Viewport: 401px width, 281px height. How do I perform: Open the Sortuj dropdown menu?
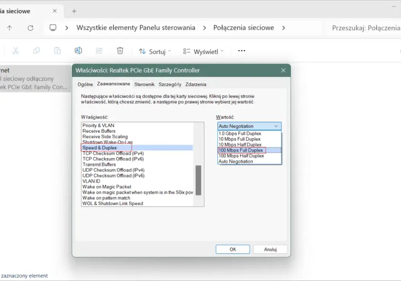pyautogui.click(x=155, y=51)
